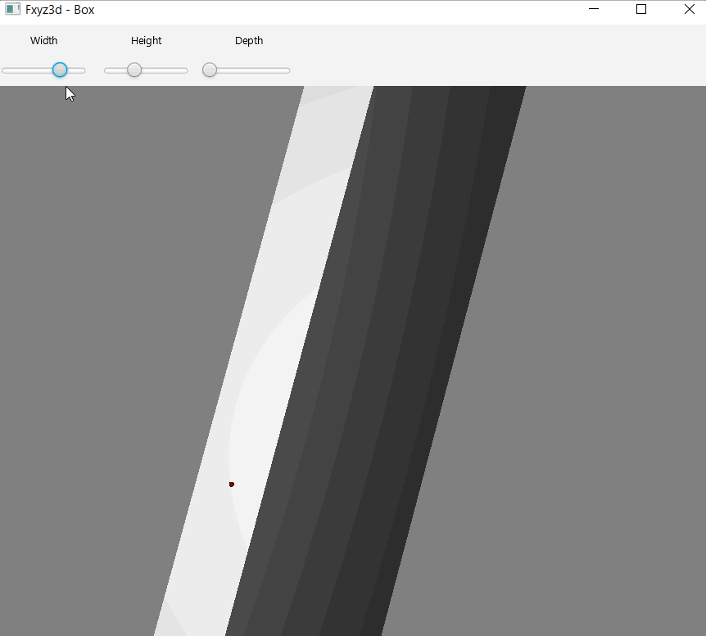This screenshot has width=706, height=636.
Task: Close the Fxyz3d - Box window
Action: click(690, 9)
